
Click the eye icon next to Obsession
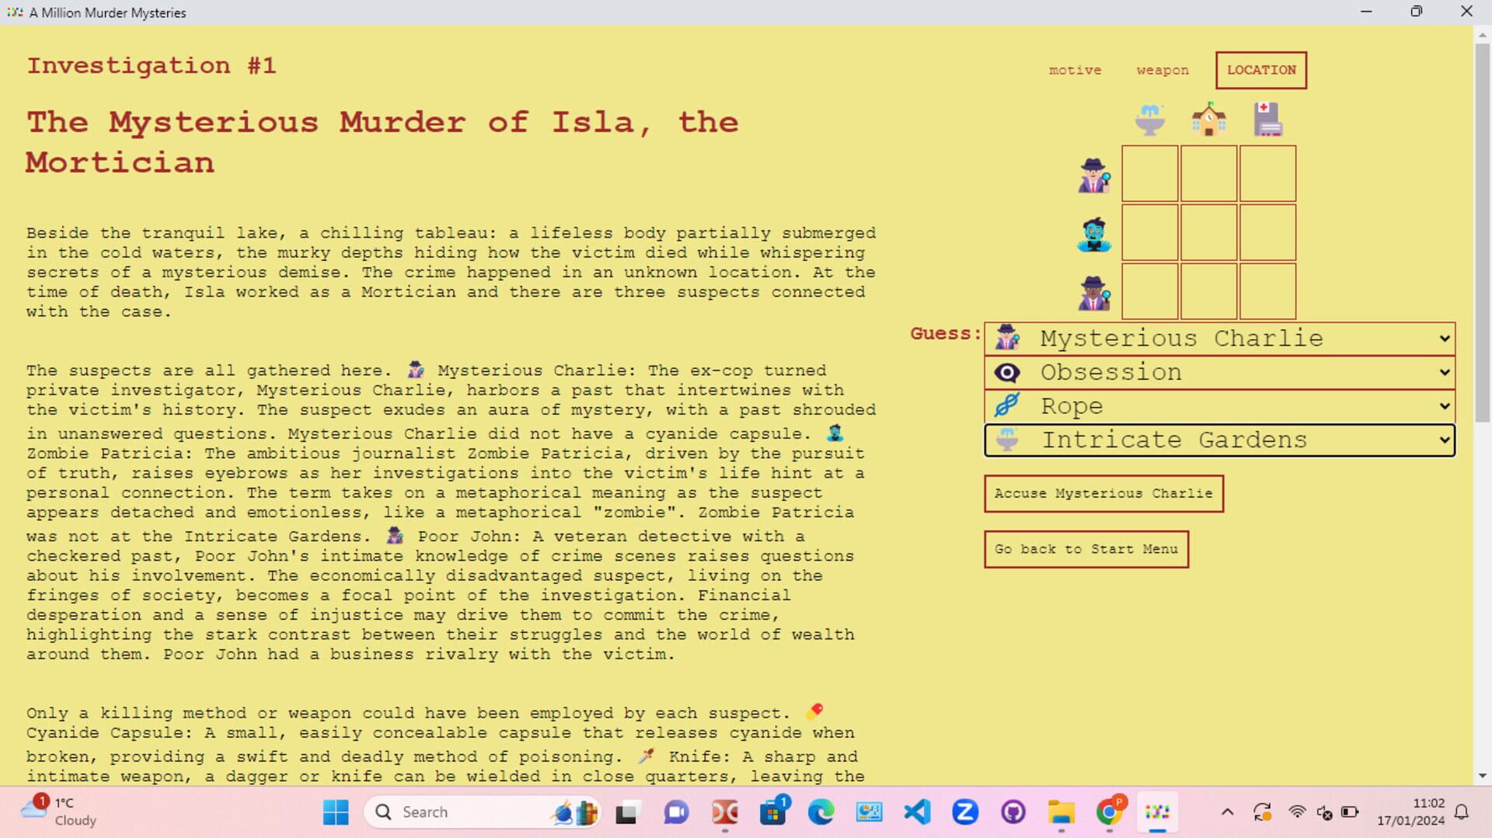1007,372
